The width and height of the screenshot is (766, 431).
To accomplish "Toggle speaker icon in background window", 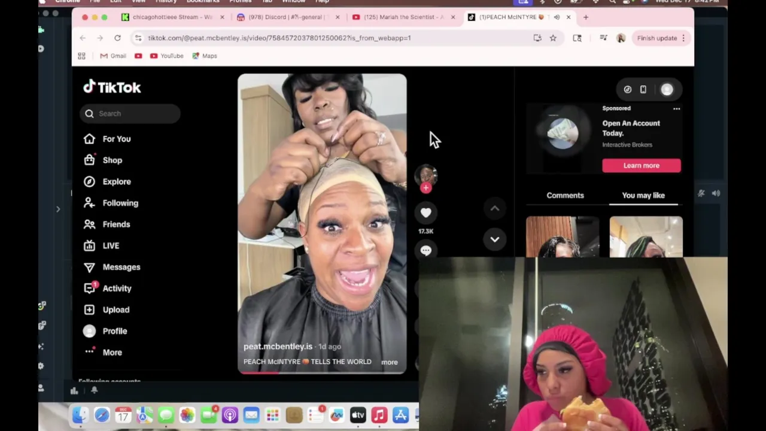I will pos(716,193).
